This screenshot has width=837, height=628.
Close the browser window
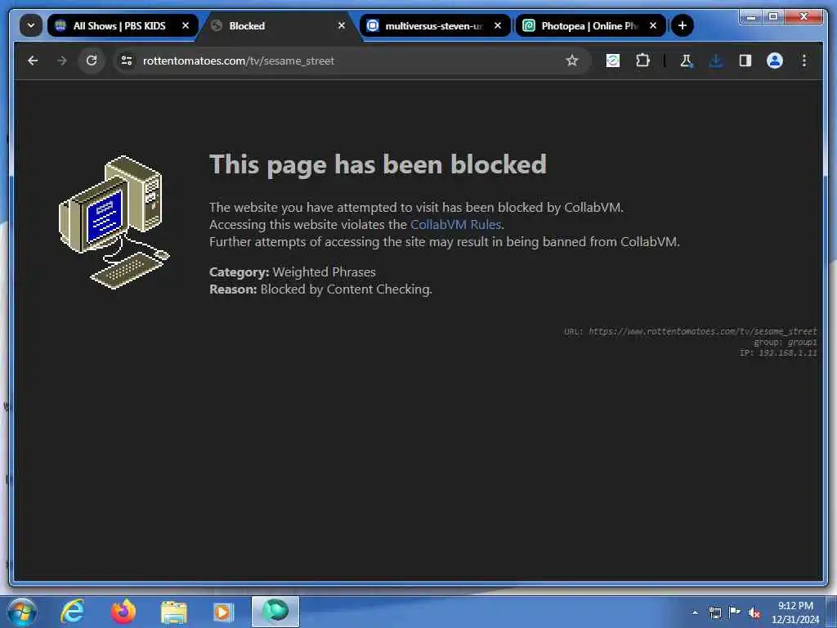coord(804,17)
